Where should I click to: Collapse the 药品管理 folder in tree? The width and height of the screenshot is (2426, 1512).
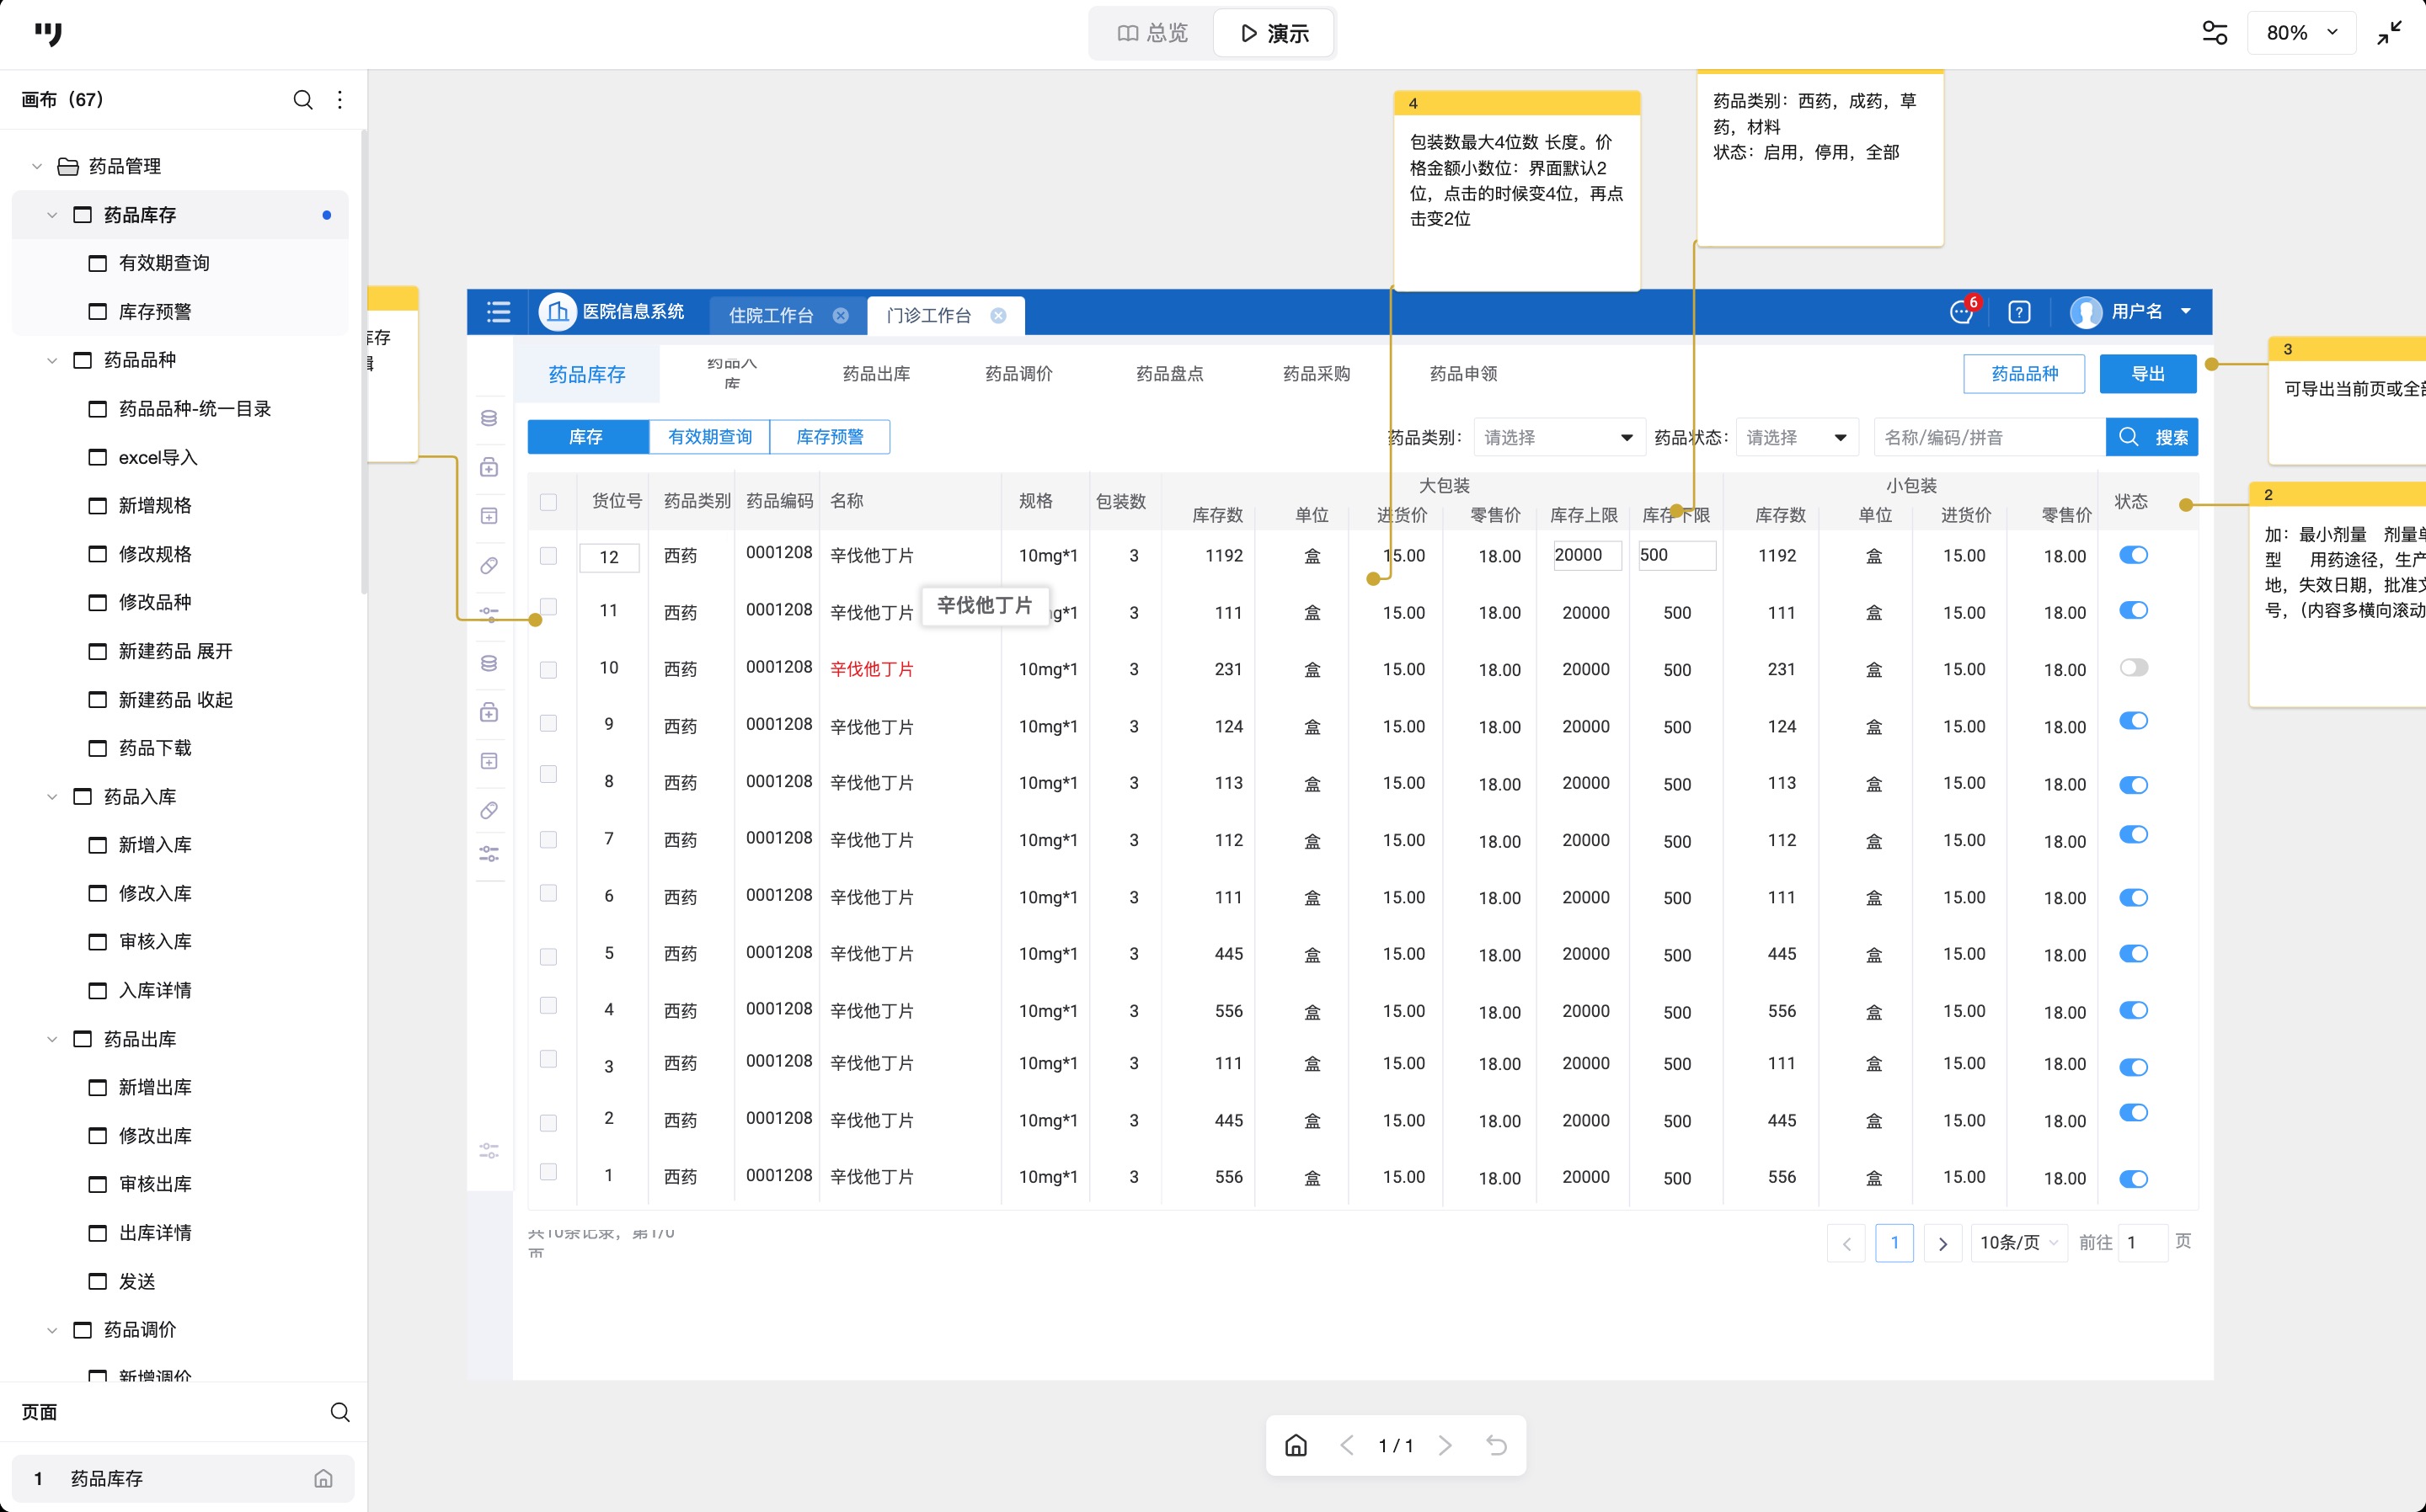[37, 166]
